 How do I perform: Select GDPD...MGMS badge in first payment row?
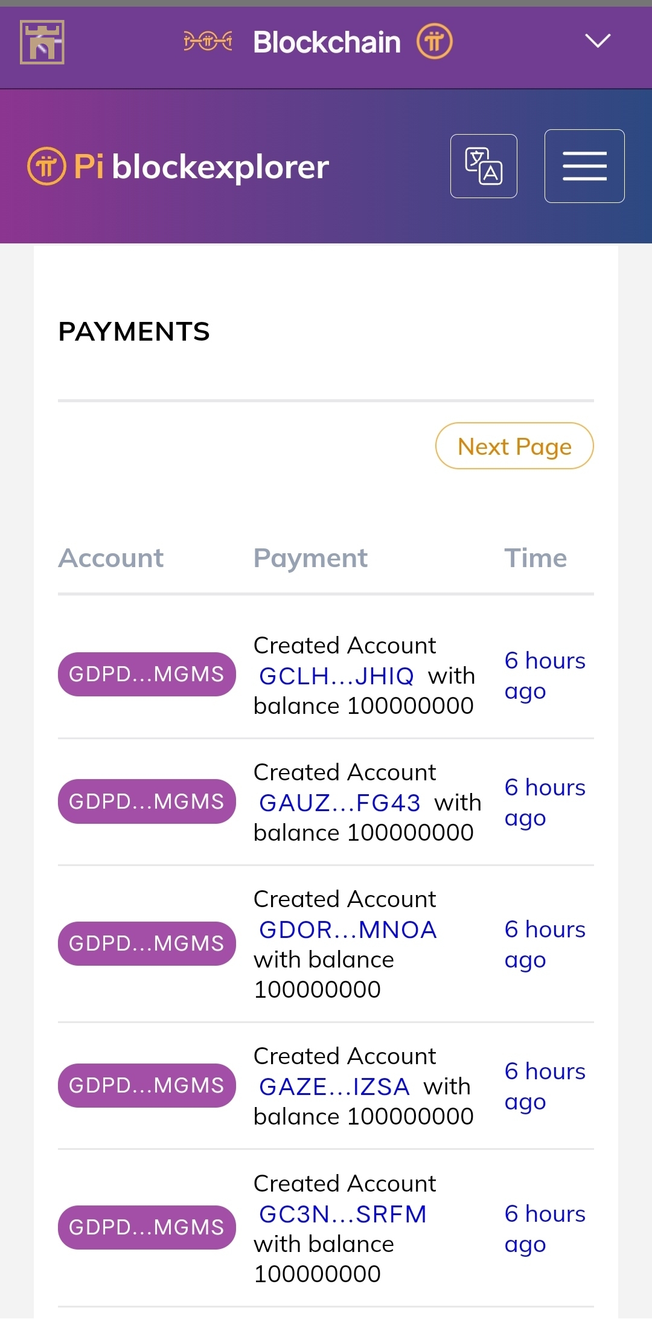click(x=147, y=674)
